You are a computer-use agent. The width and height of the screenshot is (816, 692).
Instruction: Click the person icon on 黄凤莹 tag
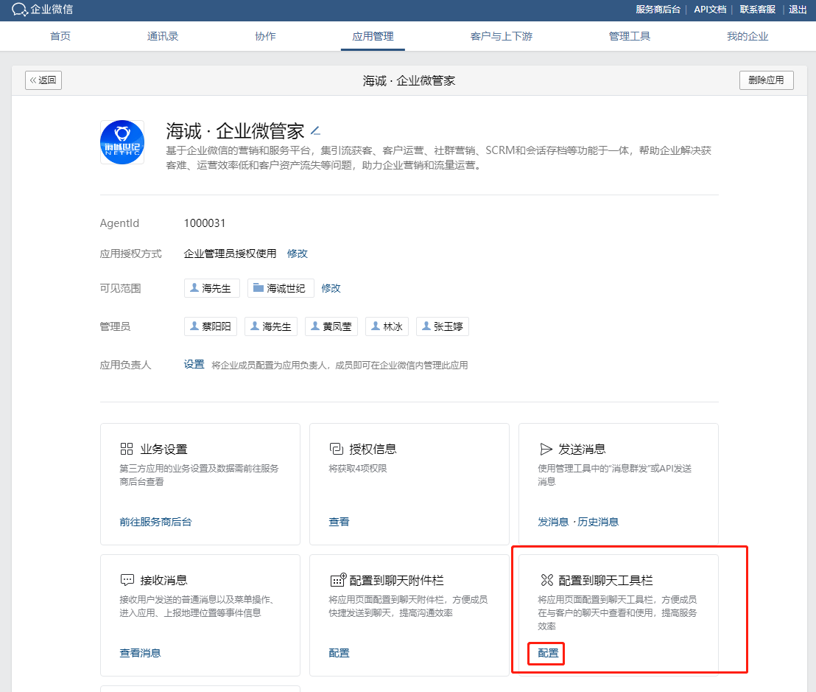click(315, 326)
